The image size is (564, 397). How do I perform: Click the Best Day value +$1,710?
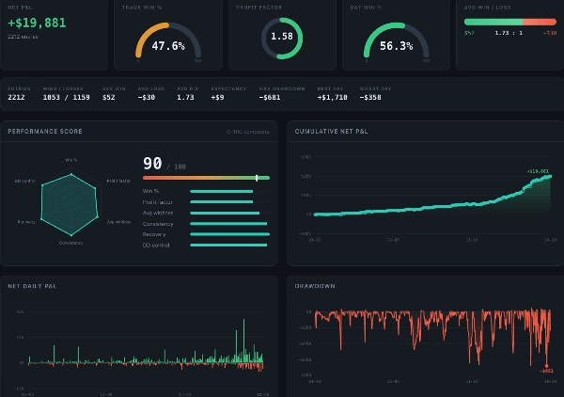point(333,97)
